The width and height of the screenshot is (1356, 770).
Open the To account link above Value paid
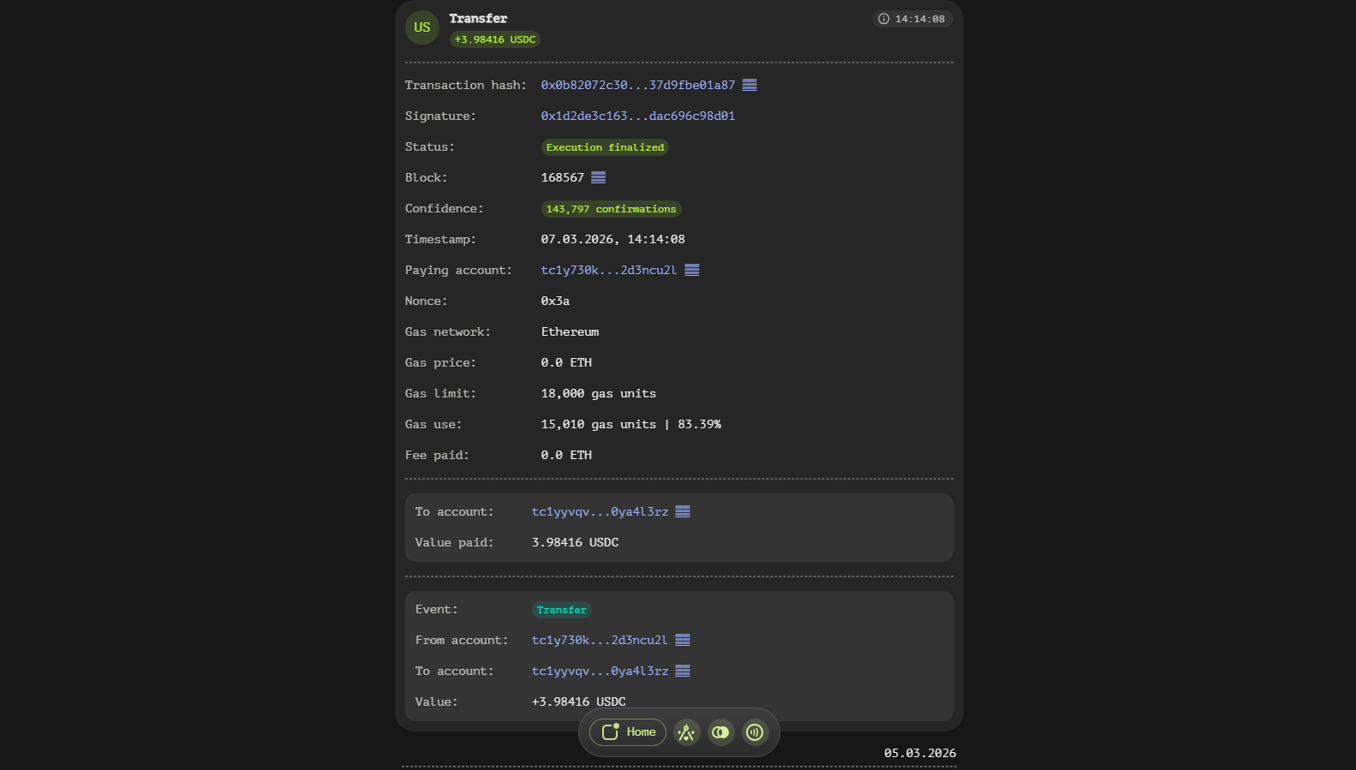pos(600,511)
